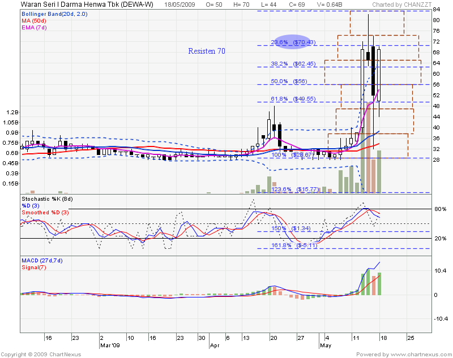Click the 'Copyright © 2009 ChartNexus' text

pyautogui.click(x=41, y=354)
